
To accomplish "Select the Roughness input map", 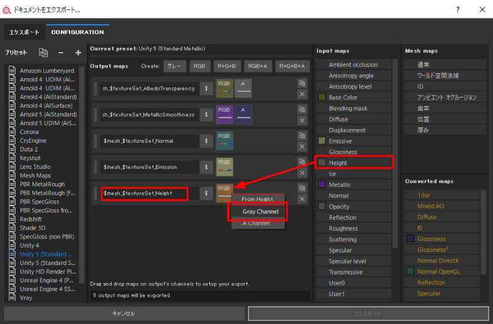I will [x=354, y=228].
